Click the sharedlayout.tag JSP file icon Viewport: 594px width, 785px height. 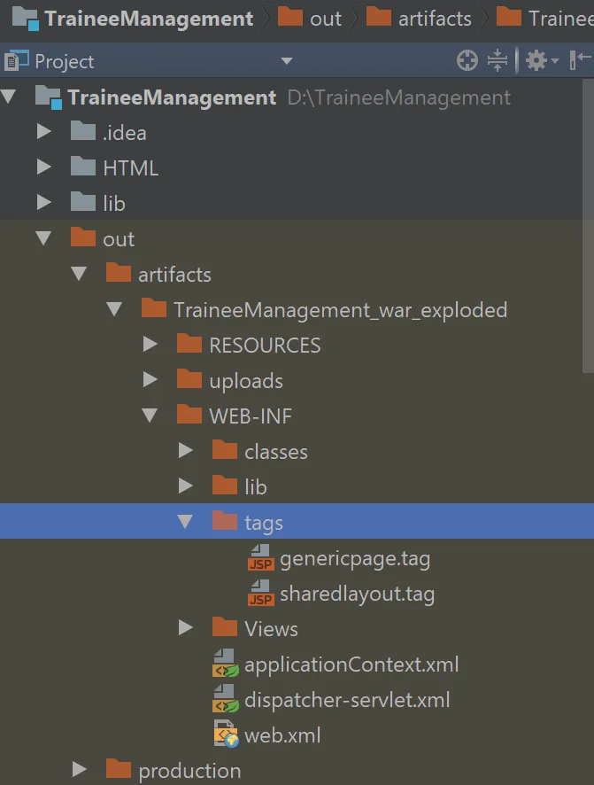tap(260, 594)
